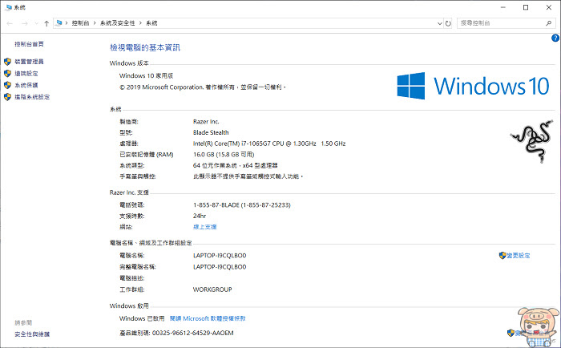561x348 pixels.
Task: Click the forward navigation arrow
Action: [24, 23]
